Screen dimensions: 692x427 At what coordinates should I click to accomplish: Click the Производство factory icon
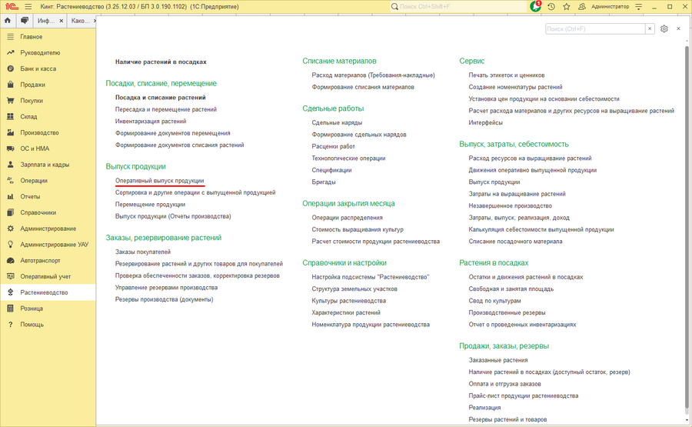pyautogui.click(x=11, y=132)
